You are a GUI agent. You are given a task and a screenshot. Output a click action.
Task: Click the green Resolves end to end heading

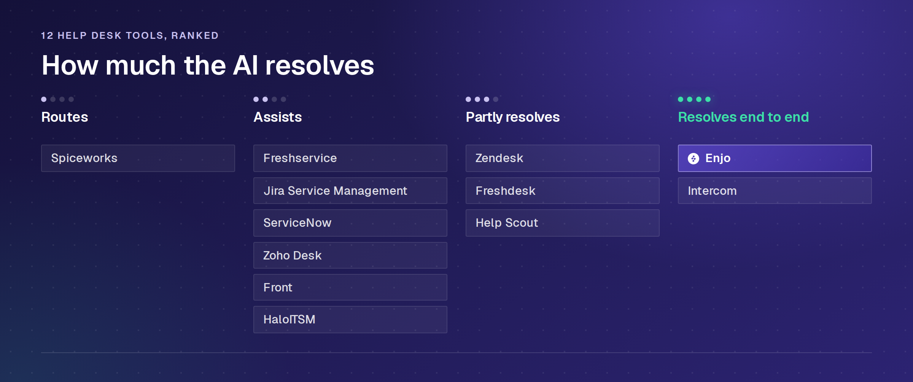point(743,117)
